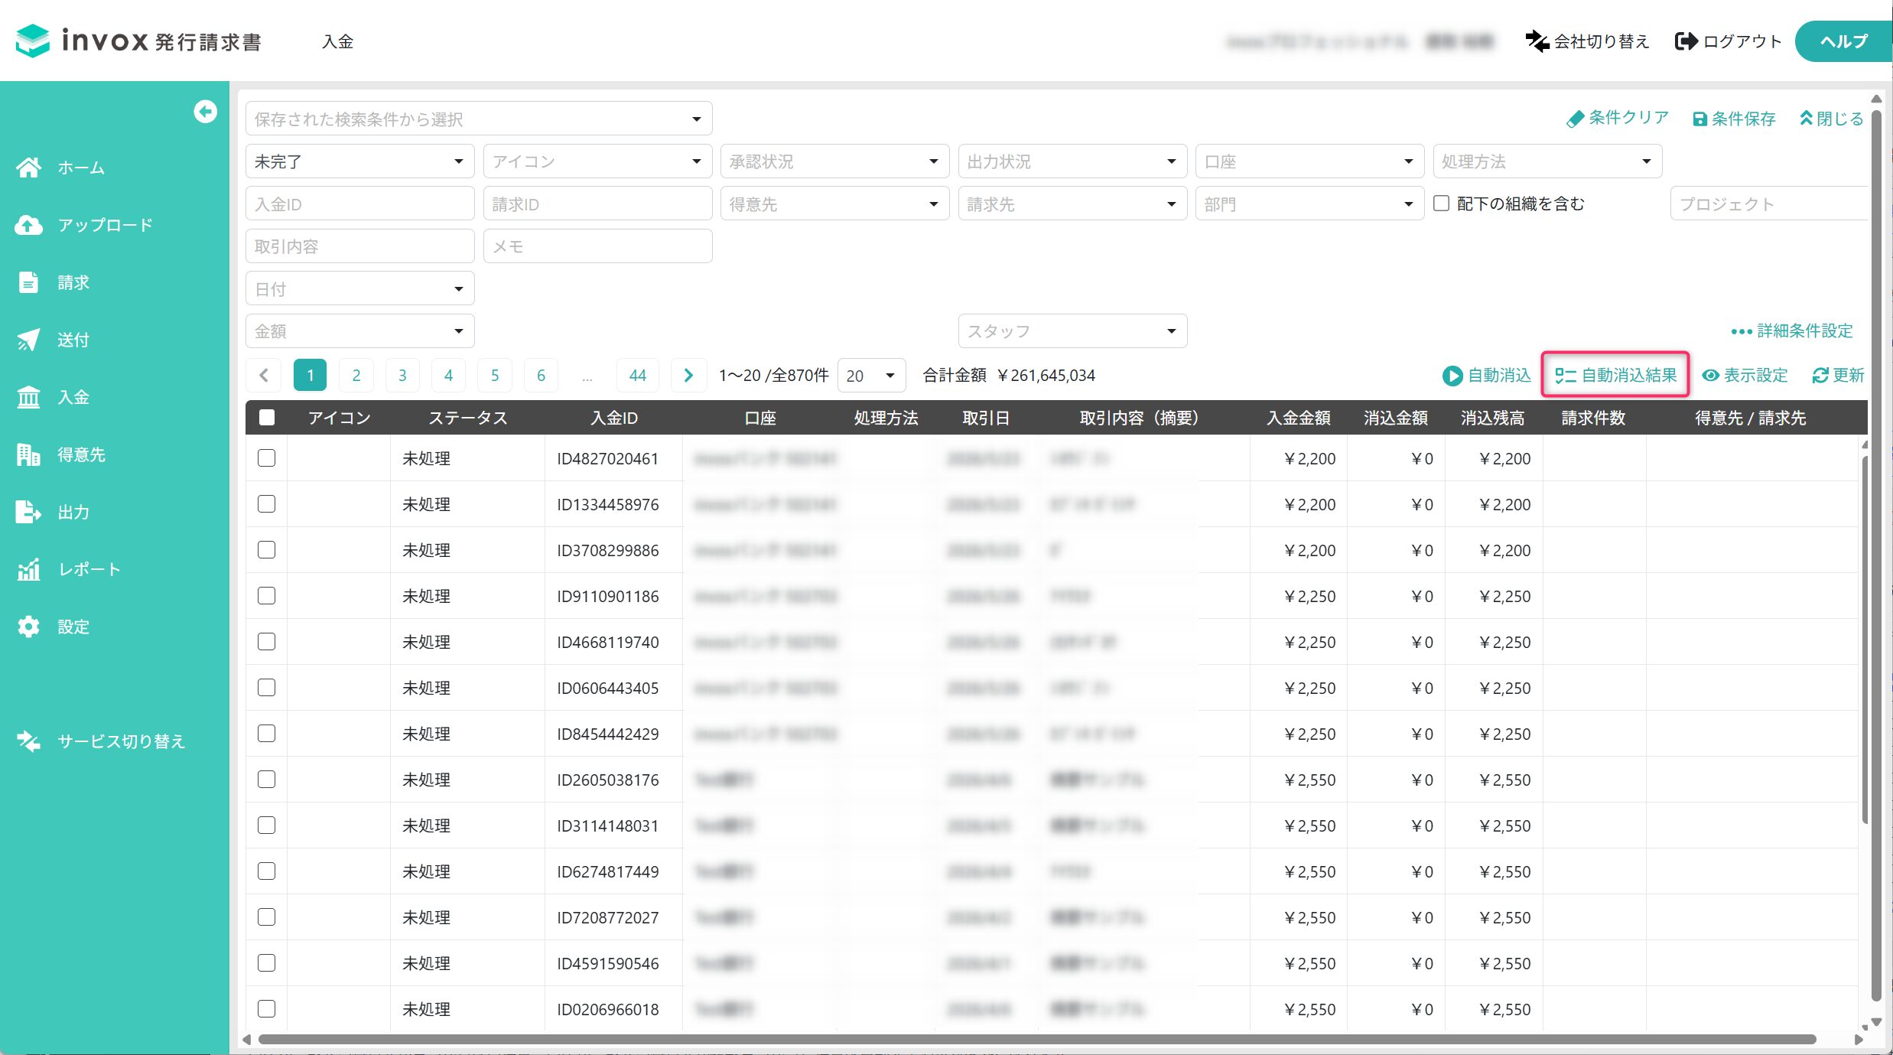
Task: Open the 得意先 building icon
Action: [28, 454]
